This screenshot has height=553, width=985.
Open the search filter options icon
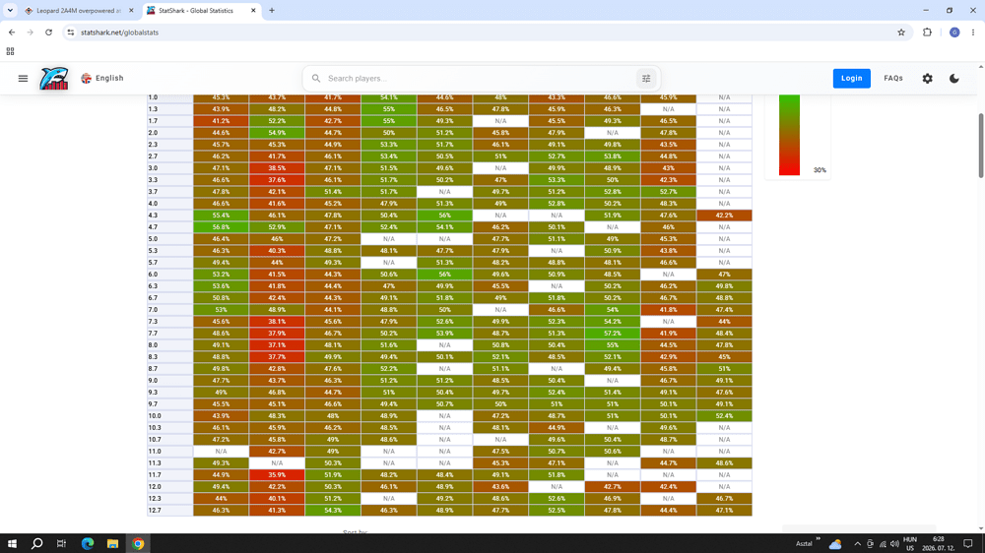coord(646,79)
